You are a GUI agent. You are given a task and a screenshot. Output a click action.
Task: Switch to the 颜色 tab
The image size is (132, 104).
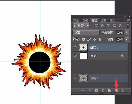pos(76,20)
